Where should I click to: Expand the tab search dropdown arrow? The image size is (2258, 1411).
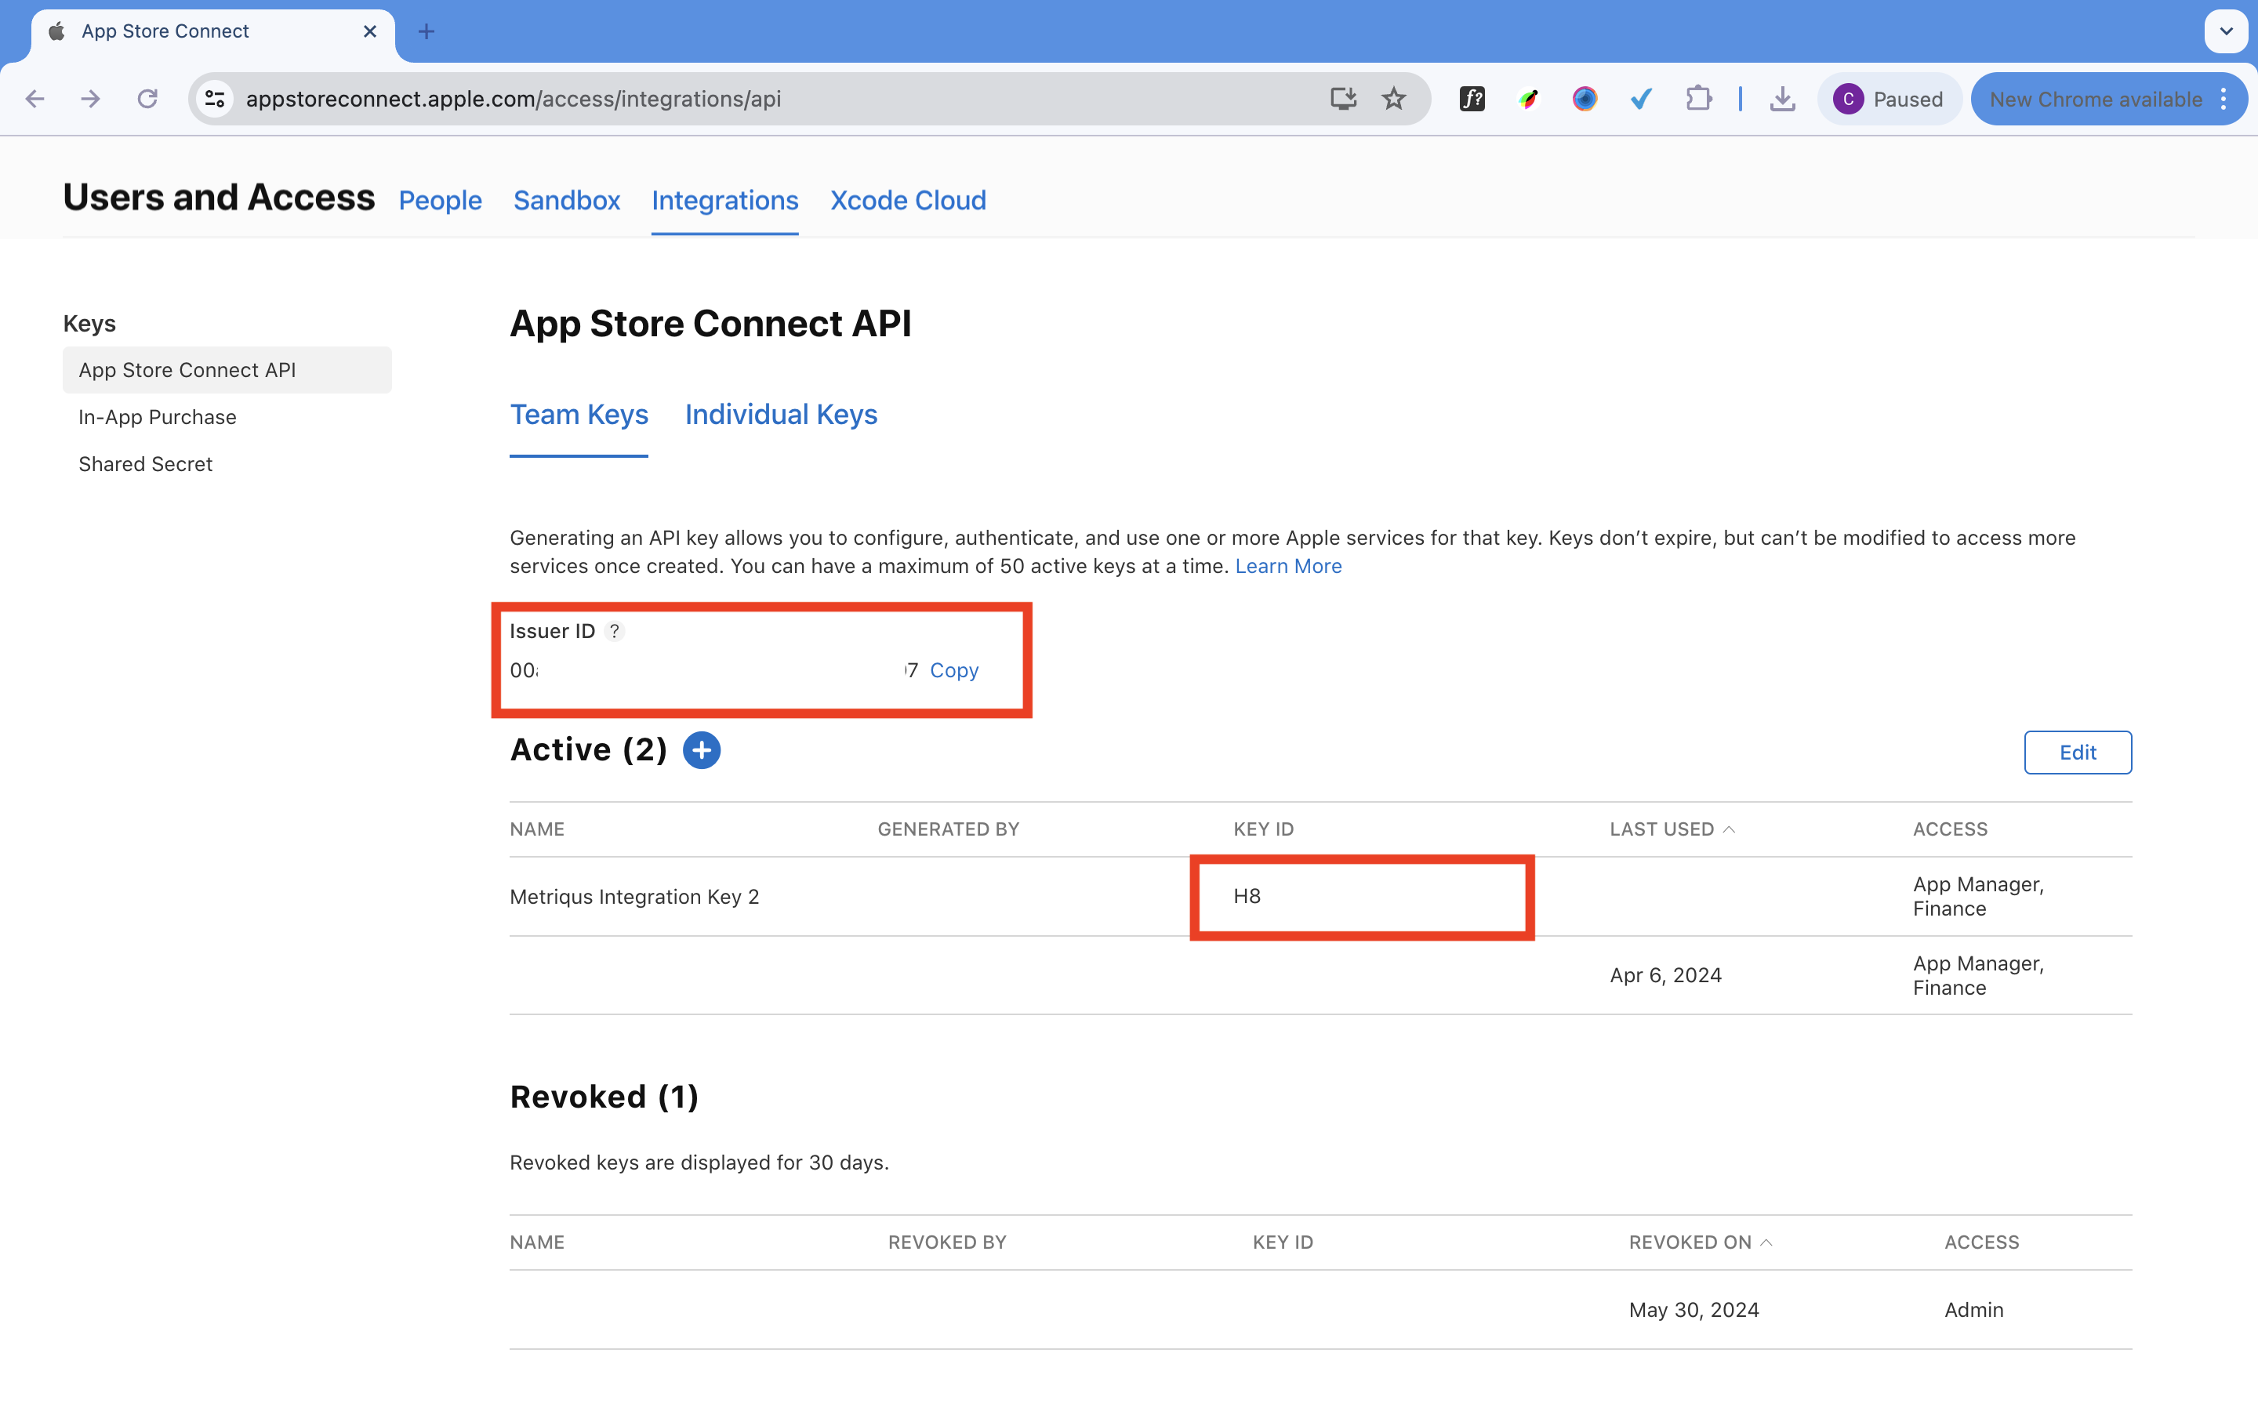2227,31
